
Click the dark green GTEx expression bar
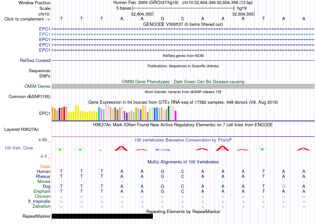tap(168, 113)
